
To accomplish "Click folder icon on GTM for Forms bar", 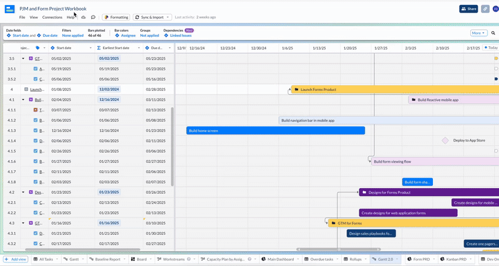I will coord(333,223).
